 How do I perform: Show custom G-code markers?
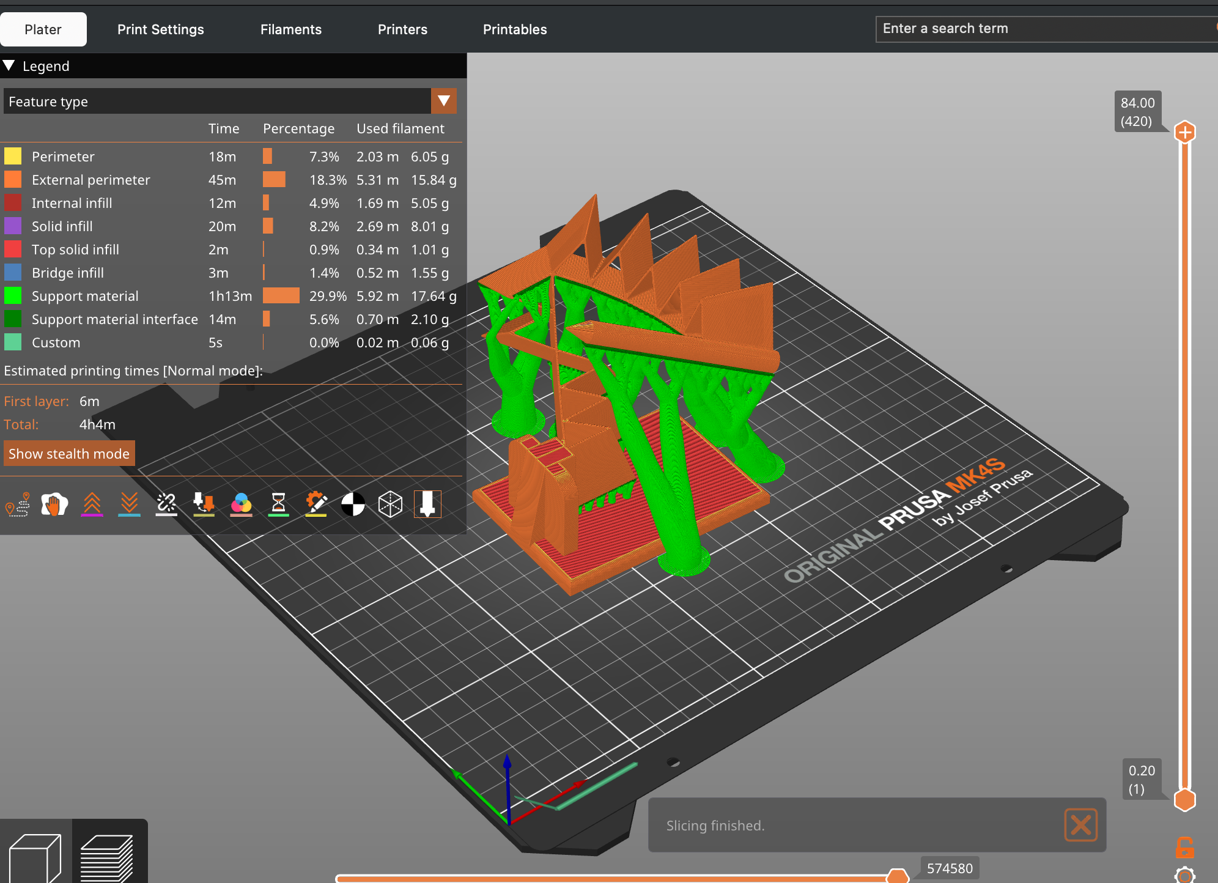pos(316,504)
